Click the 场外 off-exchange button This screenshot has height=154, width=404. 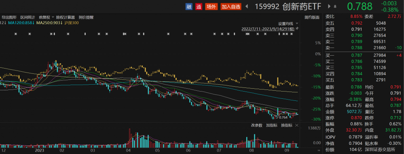(x=211, y=7)
